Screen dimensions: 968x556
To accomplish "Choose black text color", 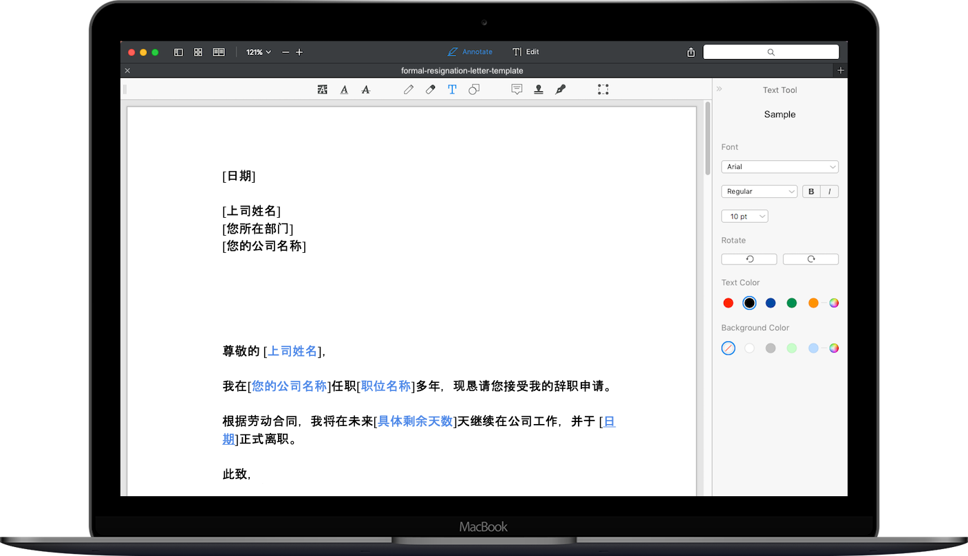I will pyautogui.click(x=749, y=303).
